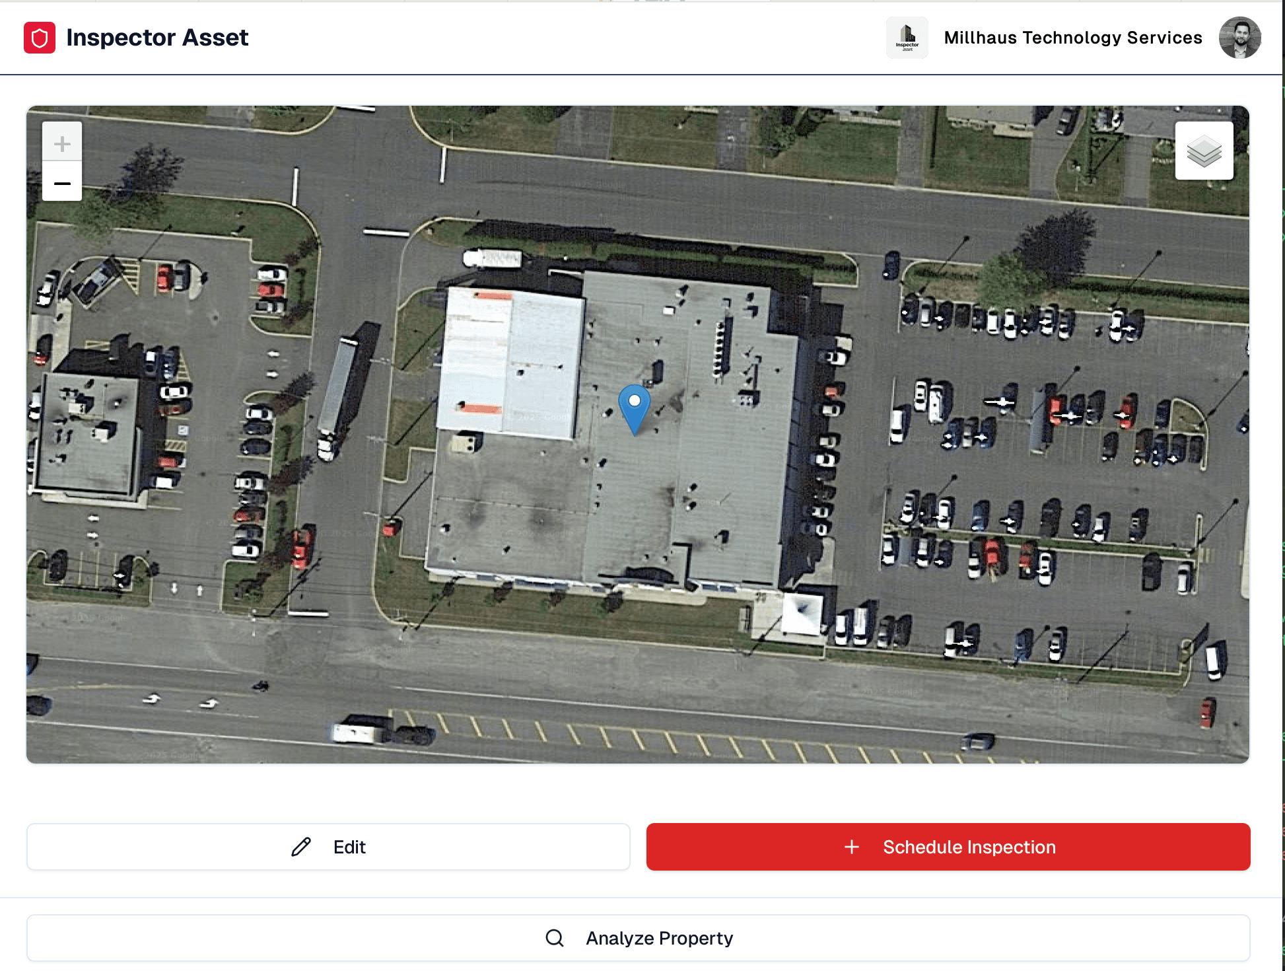The height and width of the screenshot is (971, 1285).
Task: Click the Millhaus company logo thumbnail
Action: tap(907, 38)
